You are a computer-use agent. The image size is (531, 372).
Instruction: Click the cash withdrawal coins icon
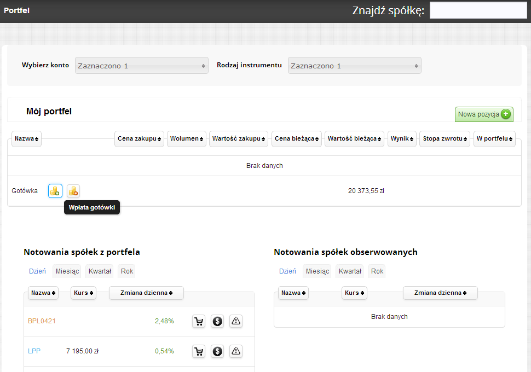coord(73,191)
